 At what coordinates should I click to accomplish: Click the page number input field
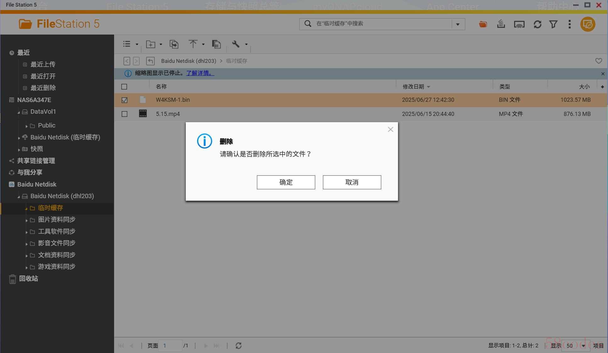(x=170, y=345)
